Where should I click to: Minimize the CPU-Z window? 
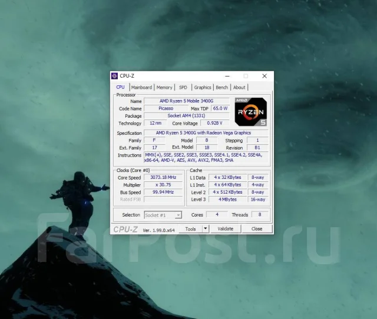point(227,76)
